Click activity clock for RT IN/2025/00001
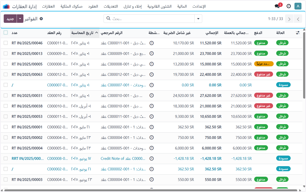 [151, 127]
